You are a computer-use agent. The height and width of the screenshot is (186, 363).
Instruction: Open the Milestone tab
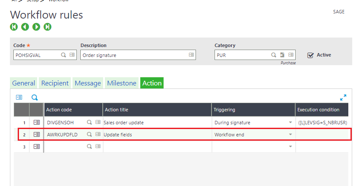(x=122, y=83)
